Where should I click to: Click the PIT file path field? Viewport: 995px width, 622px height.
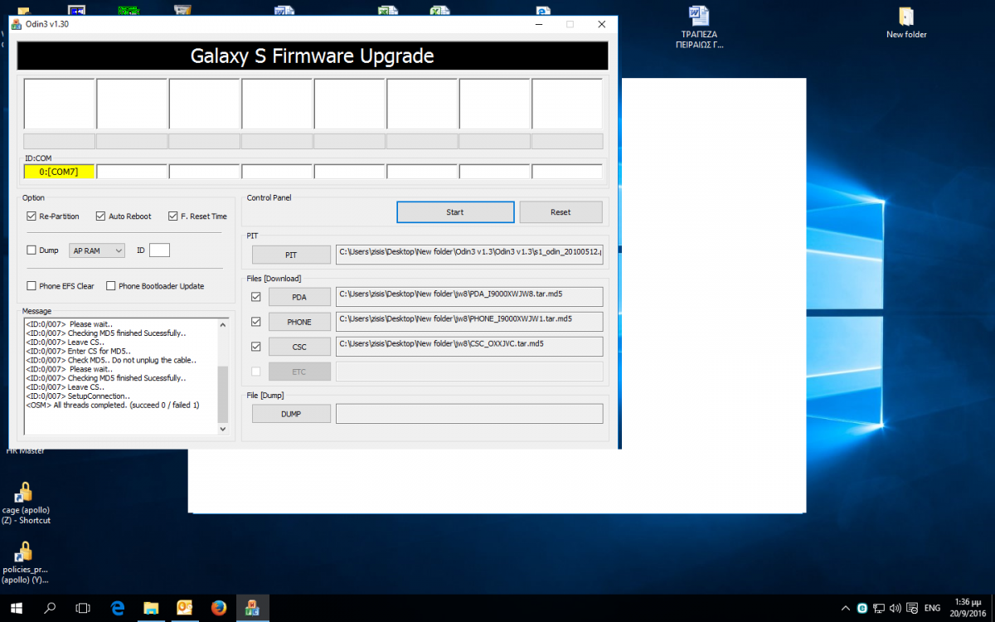point(469,255)
